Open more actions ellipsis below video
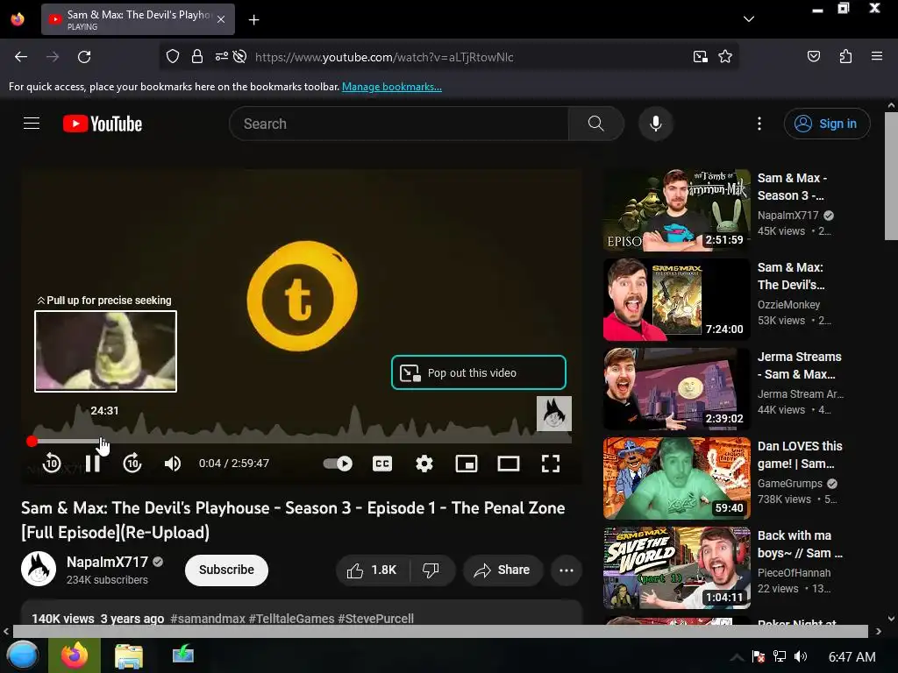This screenshot has height=673, width=898. coord(567,570)
